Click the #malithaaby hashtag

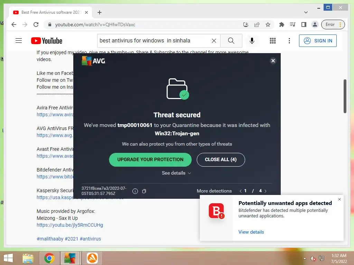(50, 239)
